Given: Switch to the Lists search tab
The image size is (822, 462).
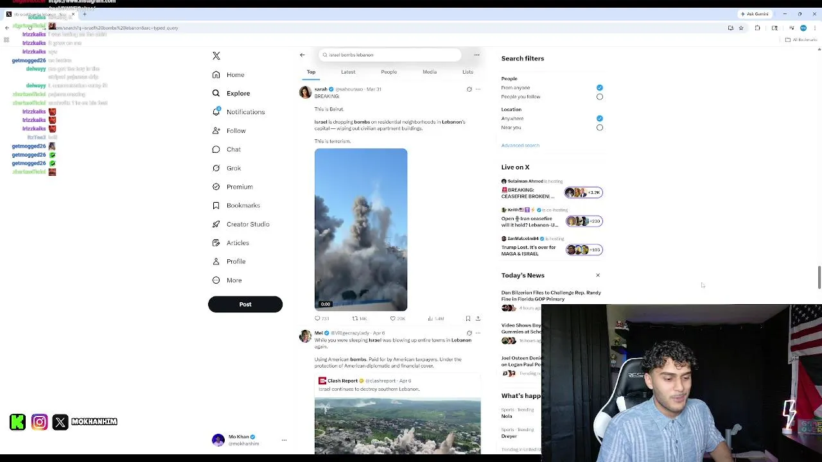Looking at the screenshot, I should click(468, 72).
